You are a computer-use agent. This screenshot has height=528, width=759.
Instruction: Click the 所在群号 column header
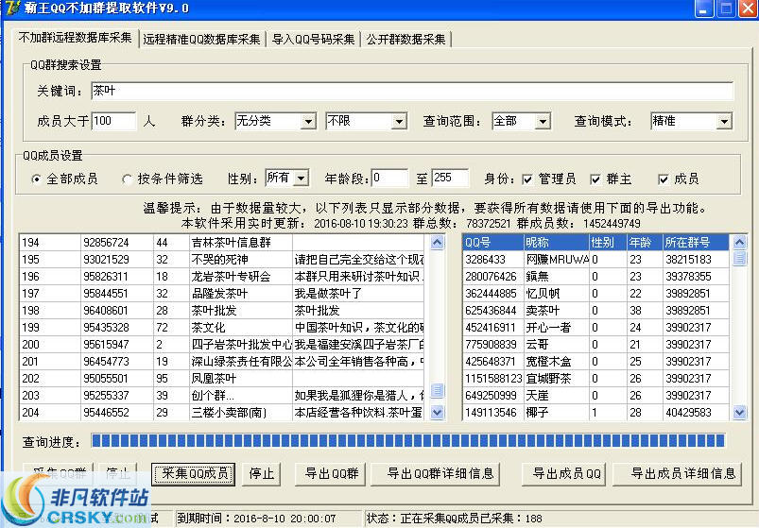click(x=696, y=242)
